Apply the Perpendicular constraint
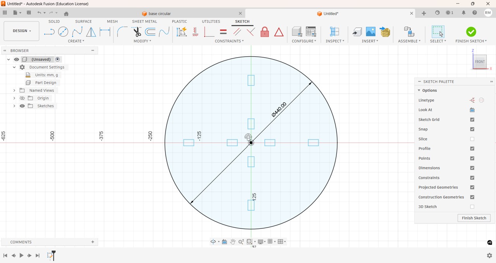 coord(251,32)
